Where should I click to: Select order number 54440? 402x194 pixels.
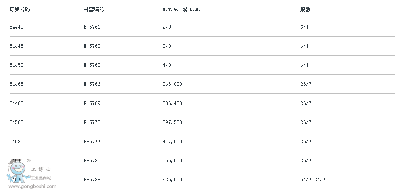coord(16,27)
